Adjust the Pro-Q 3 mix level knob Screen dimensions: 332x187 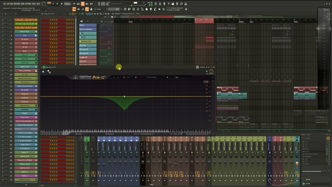(211, 71)
